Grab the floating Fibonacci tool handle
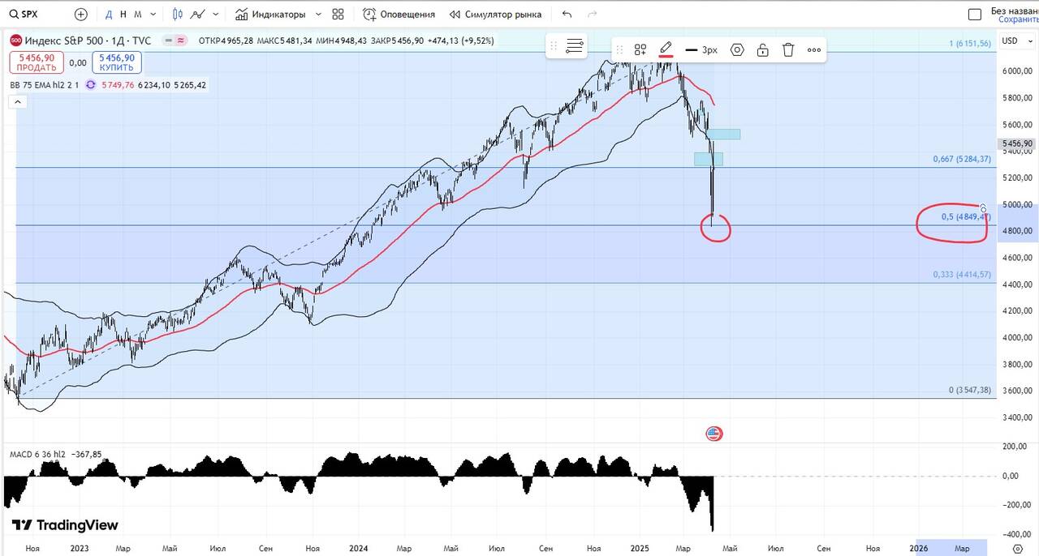The width and height of the screenshot is (1039, 556). pyautogui.click(x=554, y=46)
